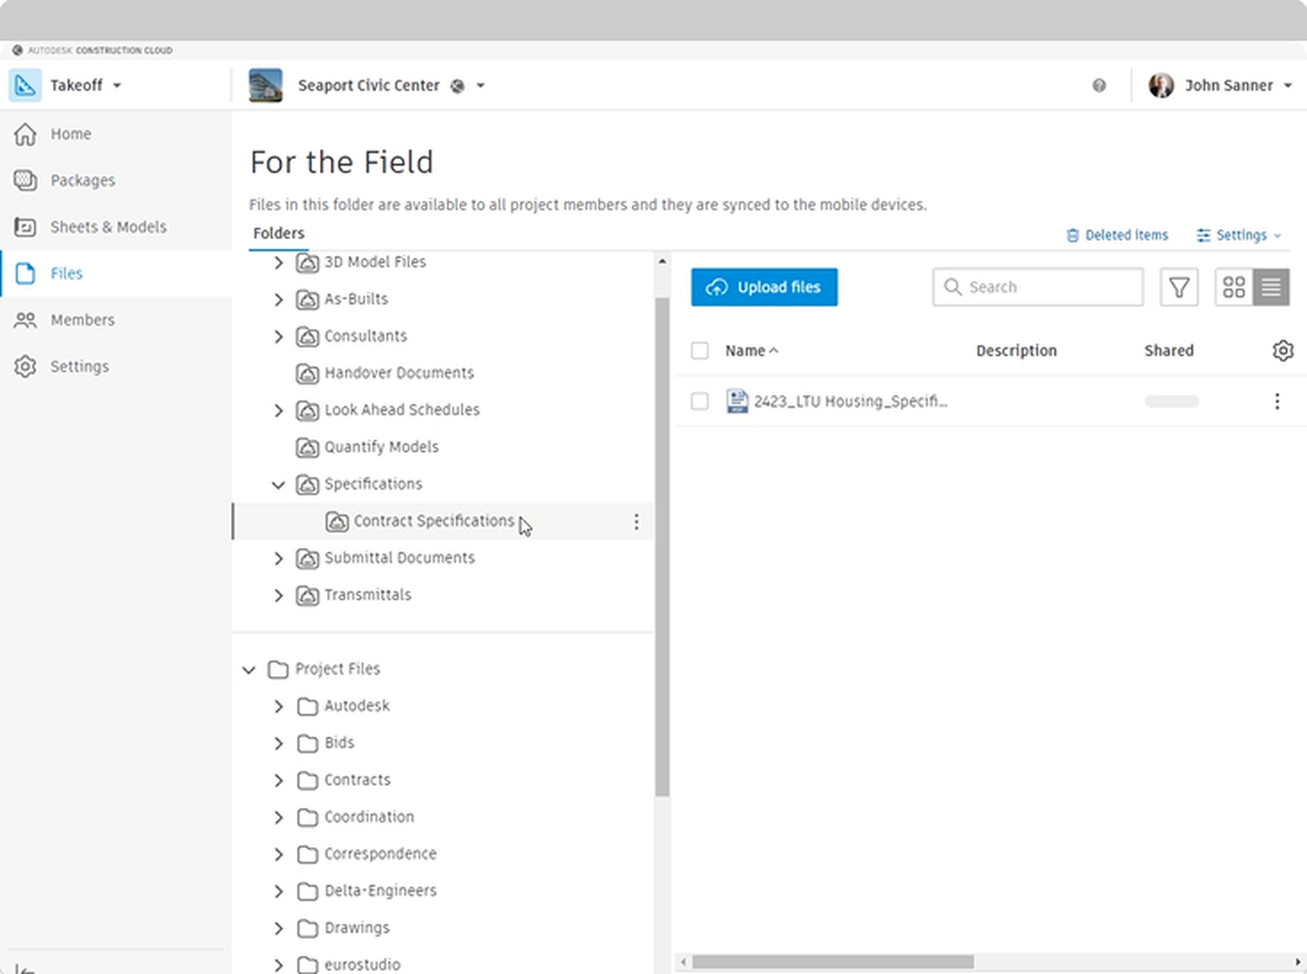1307x974 pixels.
Task: Open the Takeoff product switcher dropdown
Action: [117, 86]
